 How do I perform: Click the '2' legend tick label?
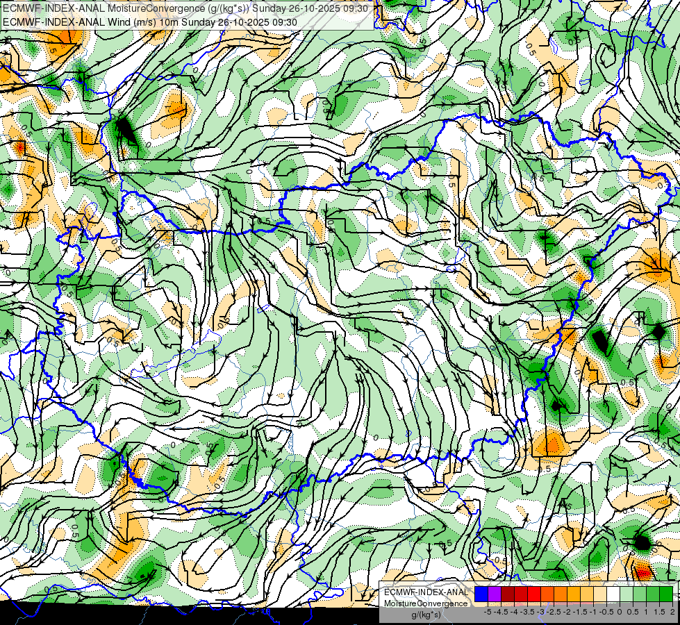pos(672,612)
